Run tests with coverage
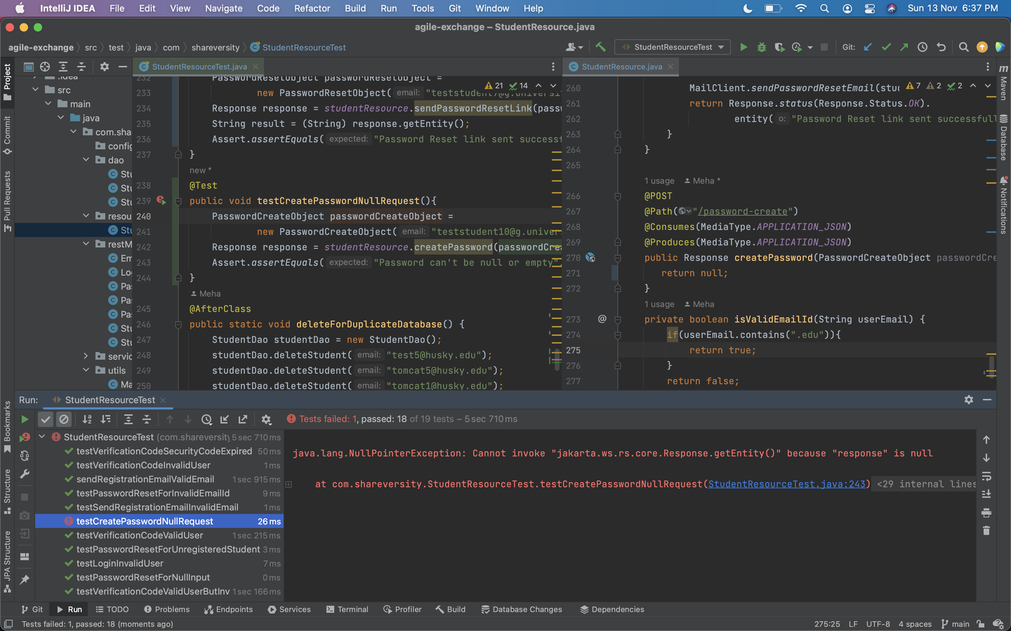Viewport: 1011px width, 631px height. pyautogui.click(x=780, y=47)
